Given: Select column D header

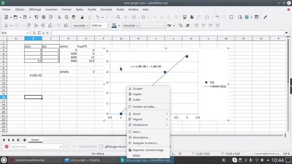Looking at the screenshot, I should pyautogui.click(x=68, y=38).
